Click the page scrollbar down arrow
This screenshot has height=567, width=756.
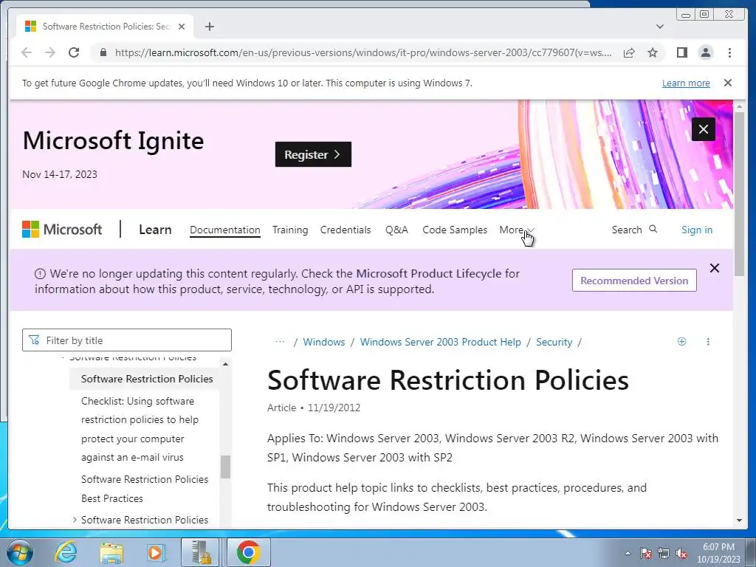click(739, 520)
